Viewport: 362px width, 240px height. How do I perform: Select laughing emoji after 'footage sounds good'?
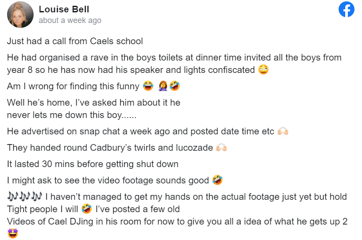[217, 180]
